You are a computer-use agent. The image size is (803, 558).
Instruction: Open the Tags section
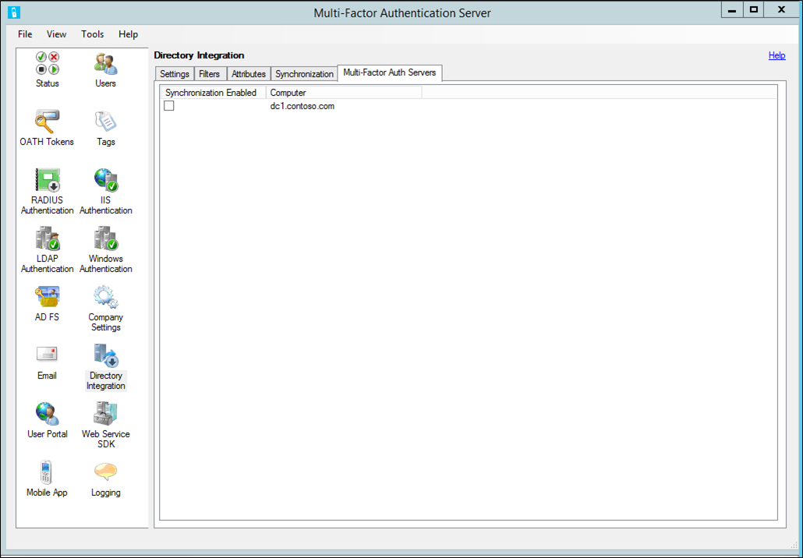pos(105,129)
